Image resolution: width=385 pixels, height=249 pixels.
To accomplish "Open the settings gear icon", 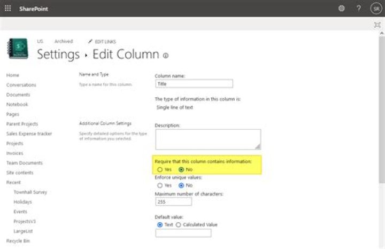I will click(x=341, y=9).
